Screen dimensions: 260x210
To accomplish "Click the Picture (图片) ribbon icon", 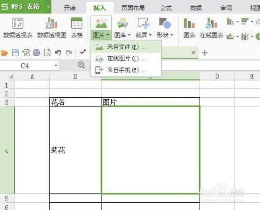I will [101, 23].
